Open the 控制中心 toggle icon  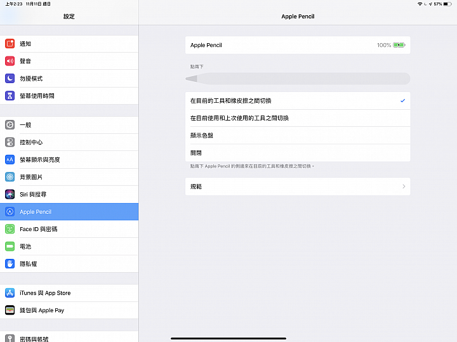pyautogui.click(x=10, y=142)
